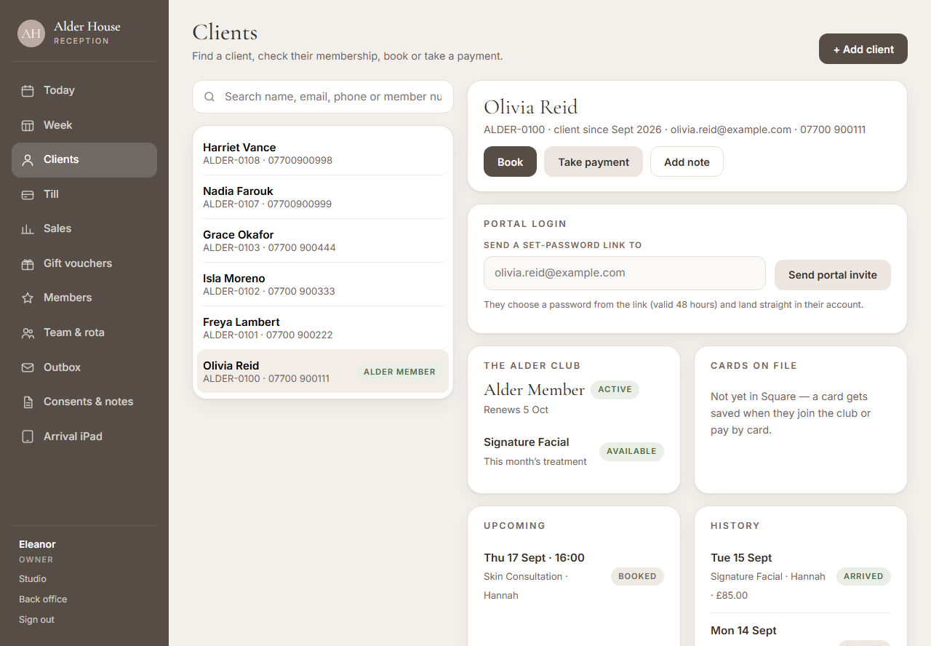Select Olivia Reid in client list
Image resolution: width=931 pixels, height=646 pixels.
323,371
